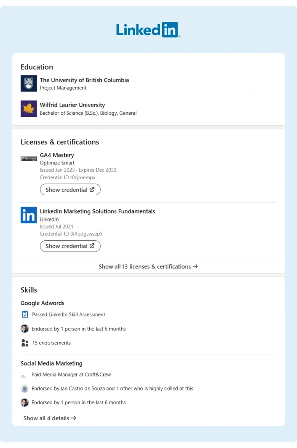The image size is (297, 448).
Task: Open the Google Adwords skill entry
Action: coord(42,303)
